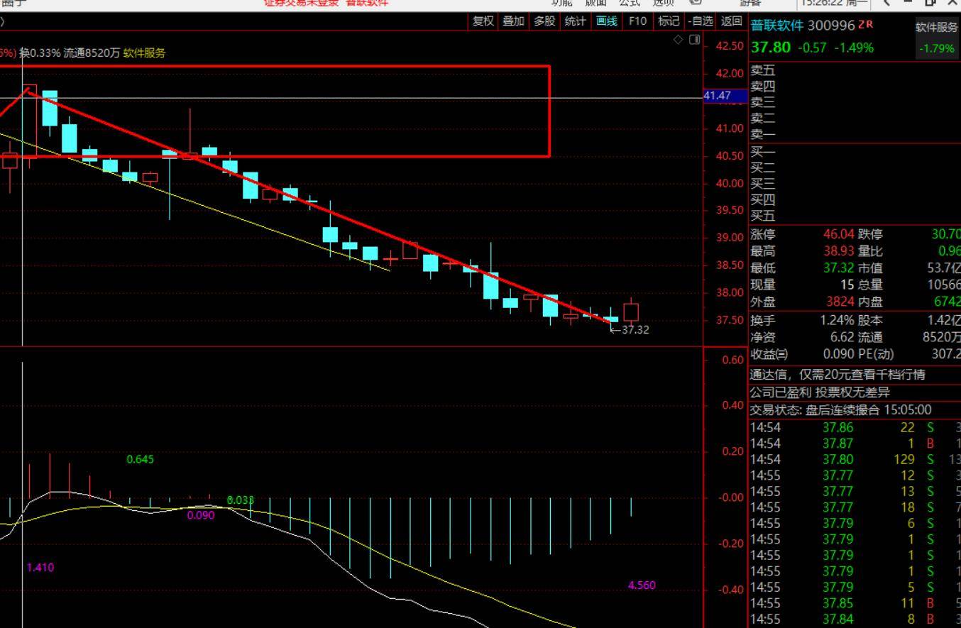Click the red Z marker beside the stock code
961x628 pixels.
point(861,24)
